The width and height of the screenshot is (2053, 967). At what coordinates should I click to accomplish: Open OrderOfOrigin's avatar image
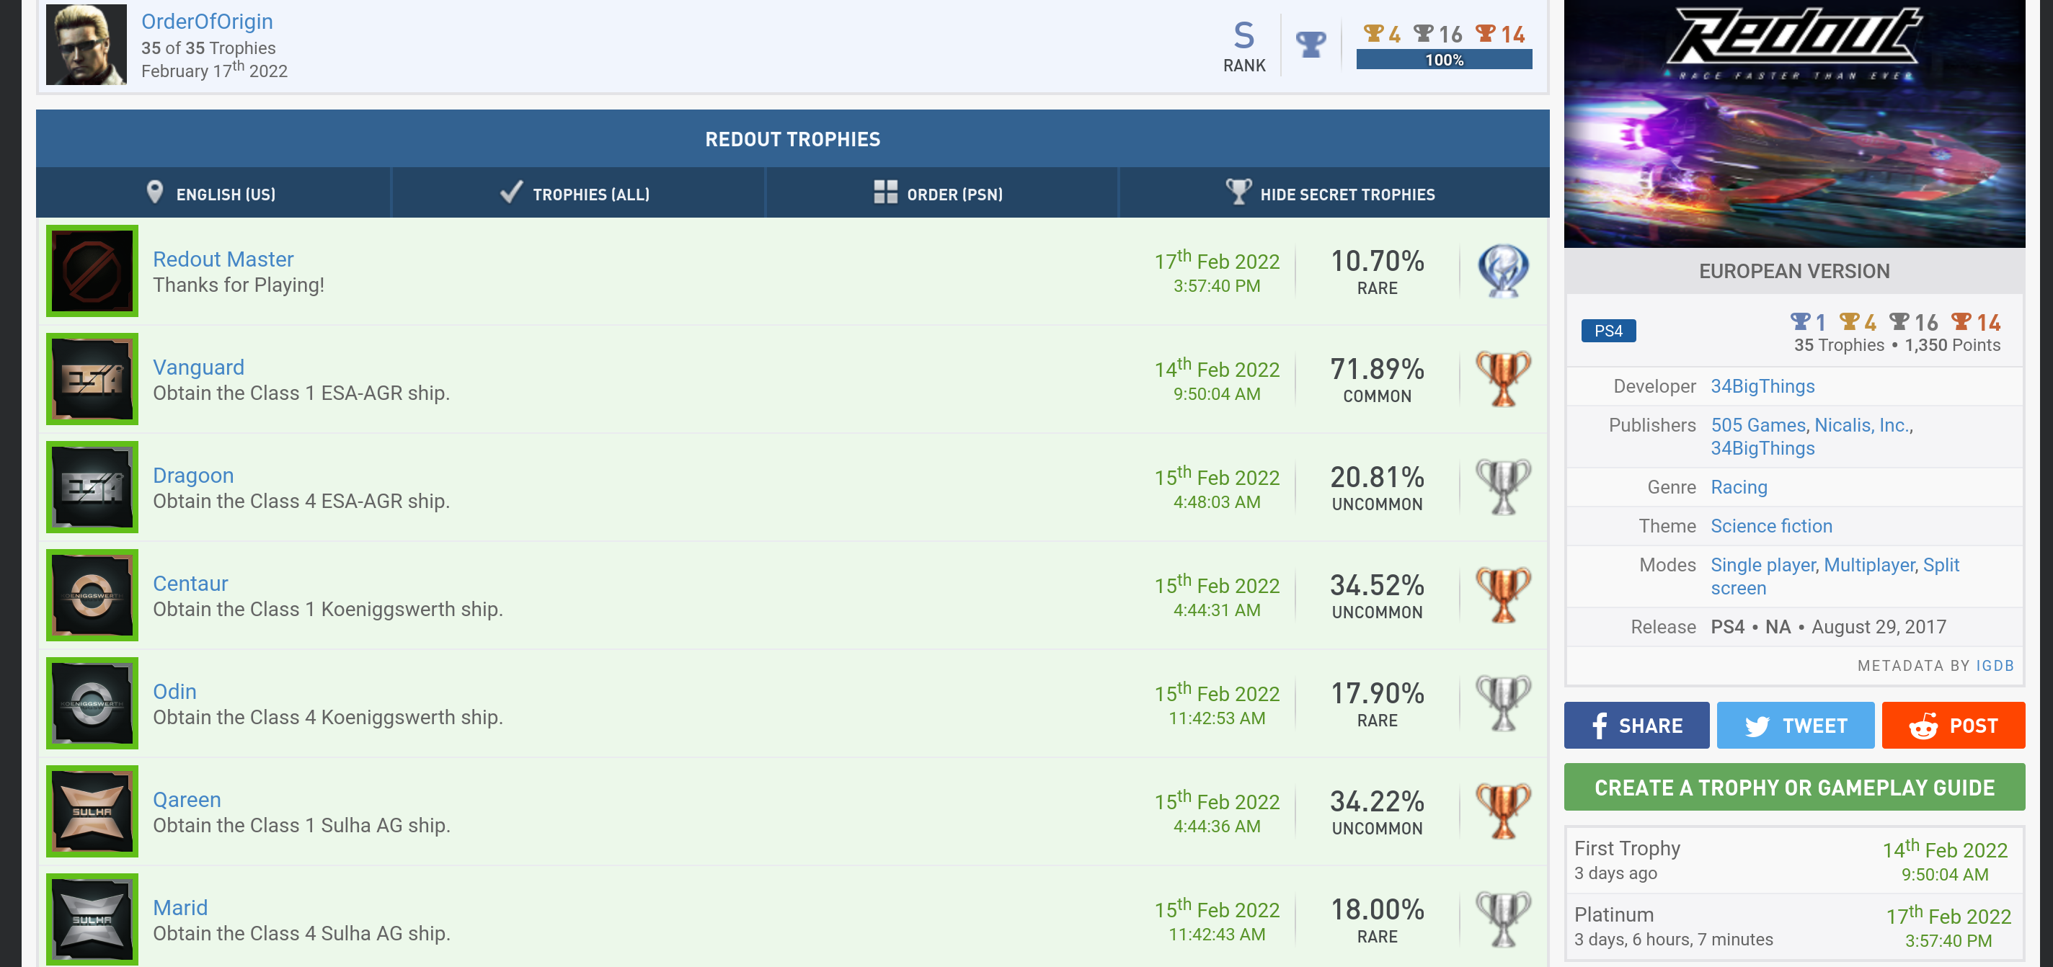coord(86,44)
